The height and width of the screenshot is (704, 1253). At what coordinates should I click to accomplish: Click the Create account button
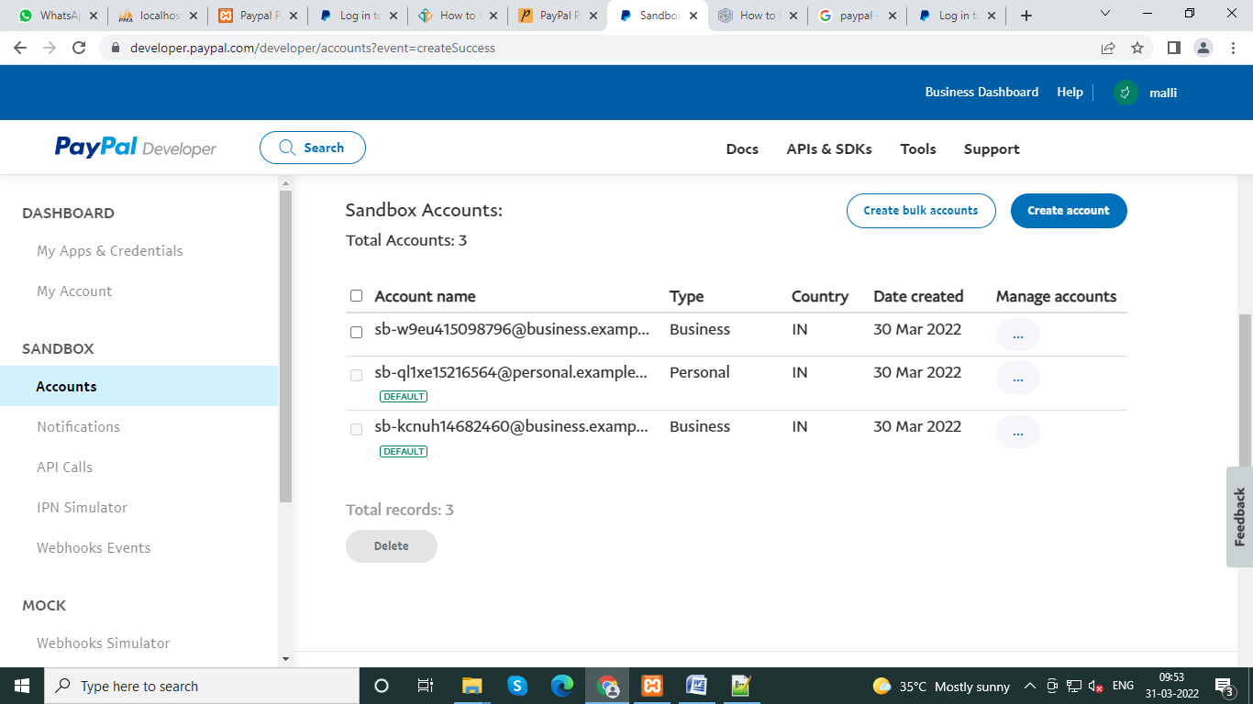[x=1068, y=211]
